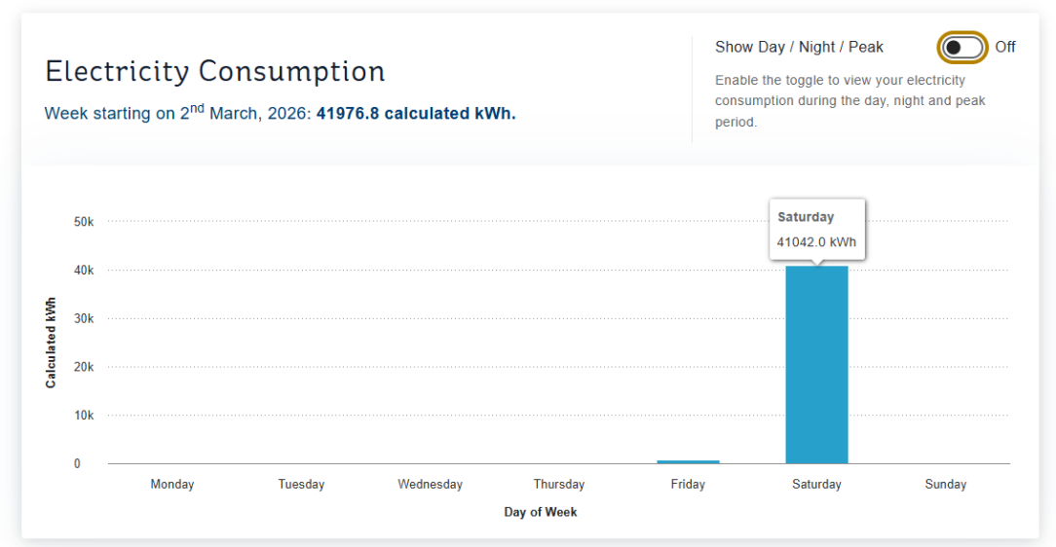1056x547 pixels.
Task: Select the small Friday consumption bar
Action: pyautogui.click(x=688, y=461)
